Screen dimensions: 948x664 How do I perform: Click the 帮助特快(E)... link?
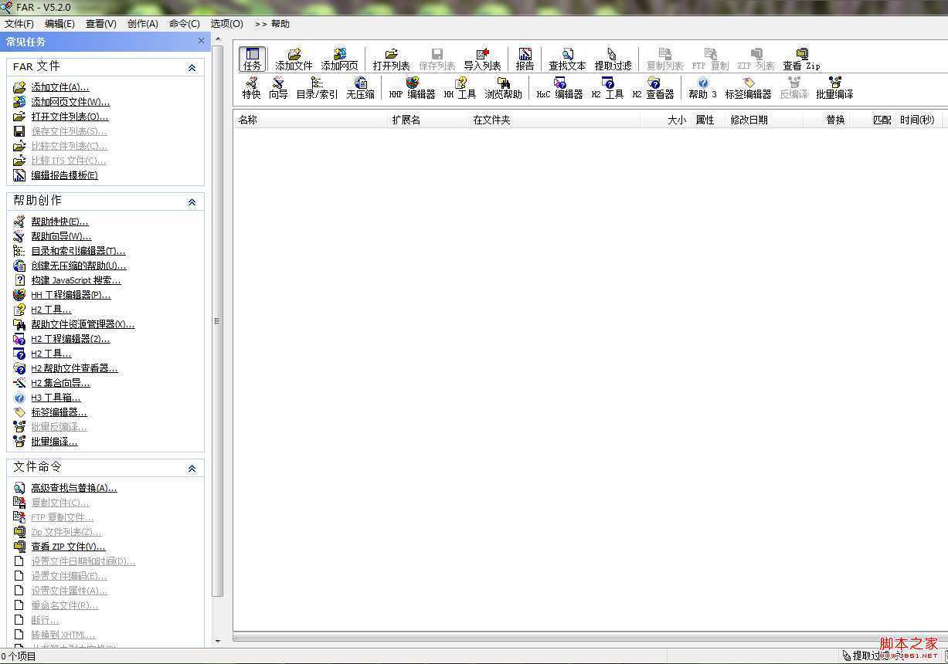tap(59, 222)
